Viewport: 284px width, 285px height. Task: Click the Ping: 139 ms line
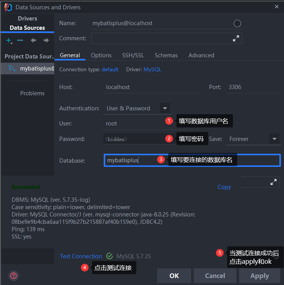coord(28,229)
